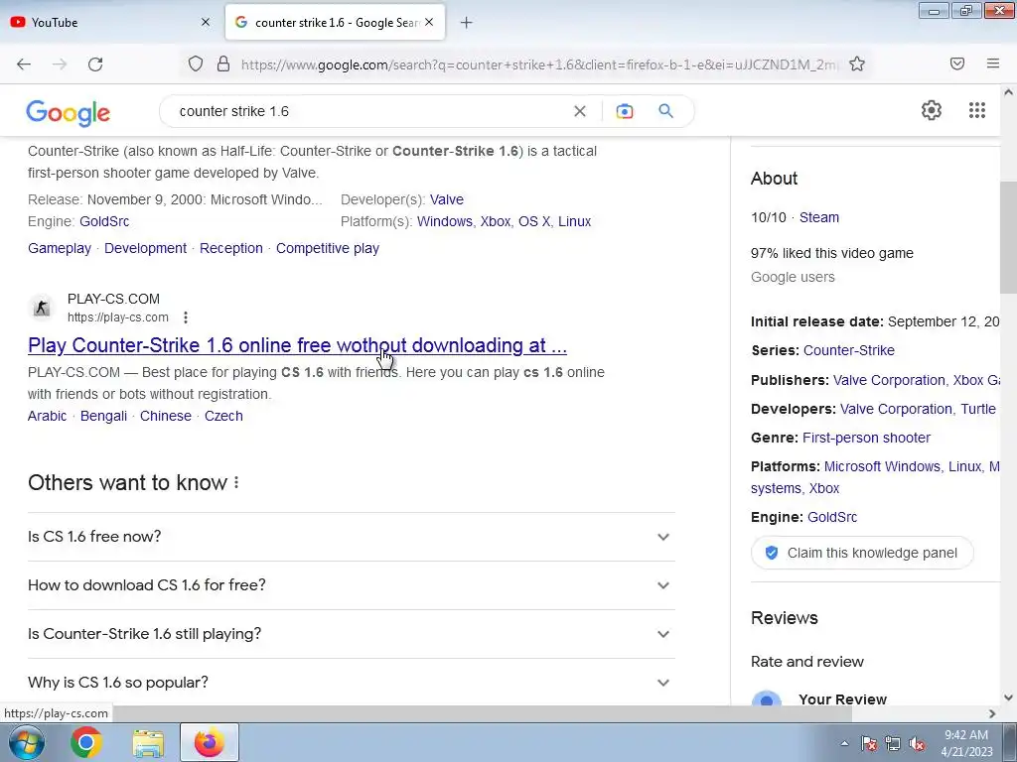Open the Save to Pocket icon
This screenshot has height=762, width=1017.
[x=957, y=63]
